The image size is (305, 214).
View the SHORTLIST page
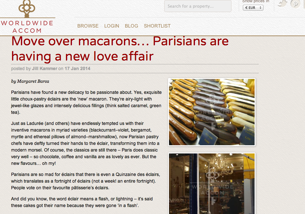[x=157, y=26]
